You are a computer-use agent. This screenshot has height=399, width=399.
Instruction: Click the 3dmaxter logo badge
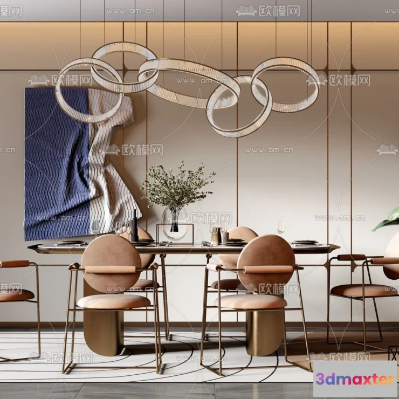click(x=355, y=379)
